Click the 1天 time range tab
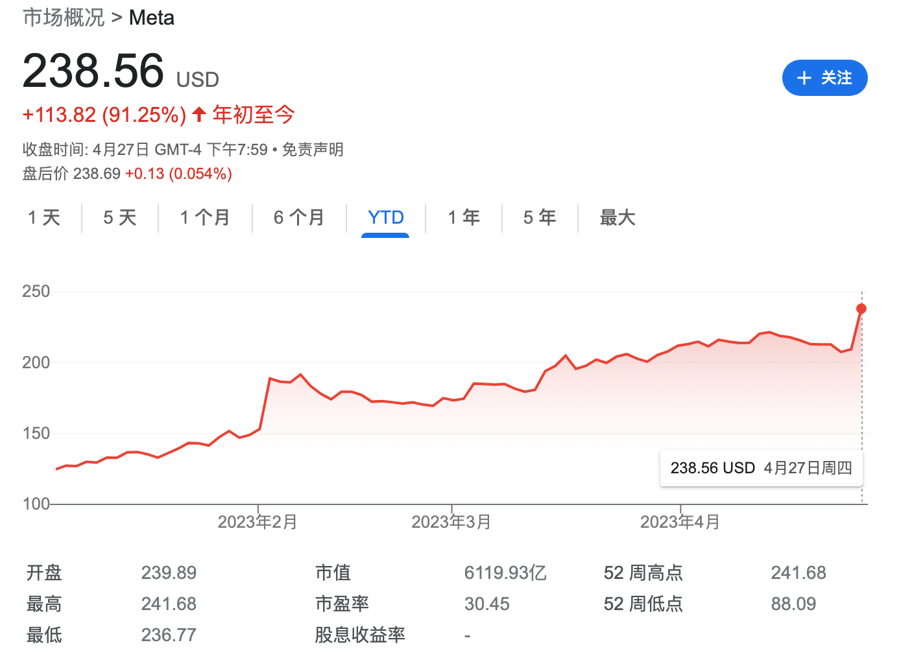Screen dimensions: 899x660 coord(43,218)
